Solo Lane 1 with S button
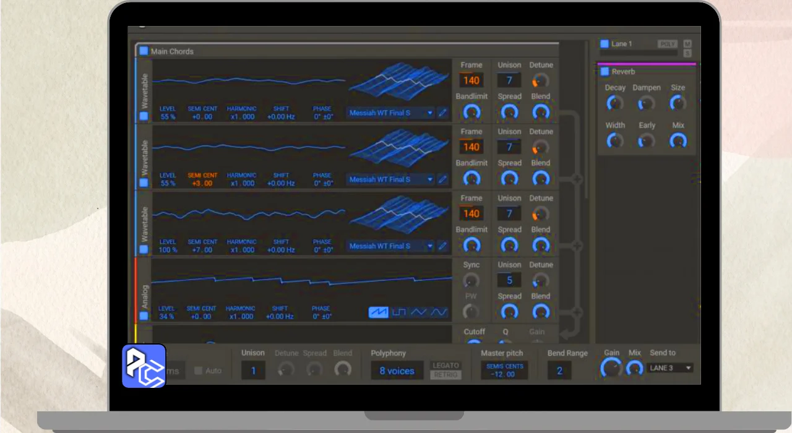 [687, 53]
